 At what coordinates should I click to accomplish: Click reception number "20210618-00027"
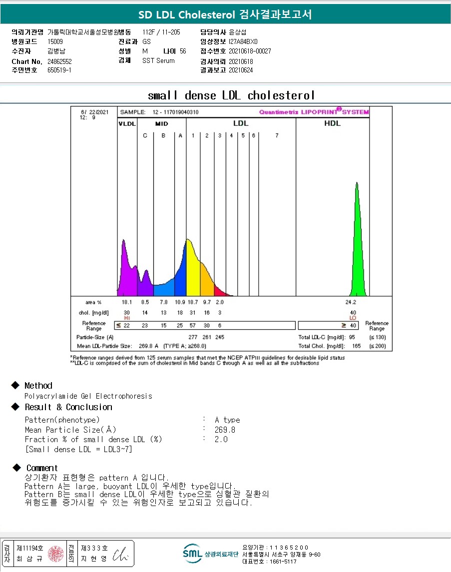(x=250, y=51)
